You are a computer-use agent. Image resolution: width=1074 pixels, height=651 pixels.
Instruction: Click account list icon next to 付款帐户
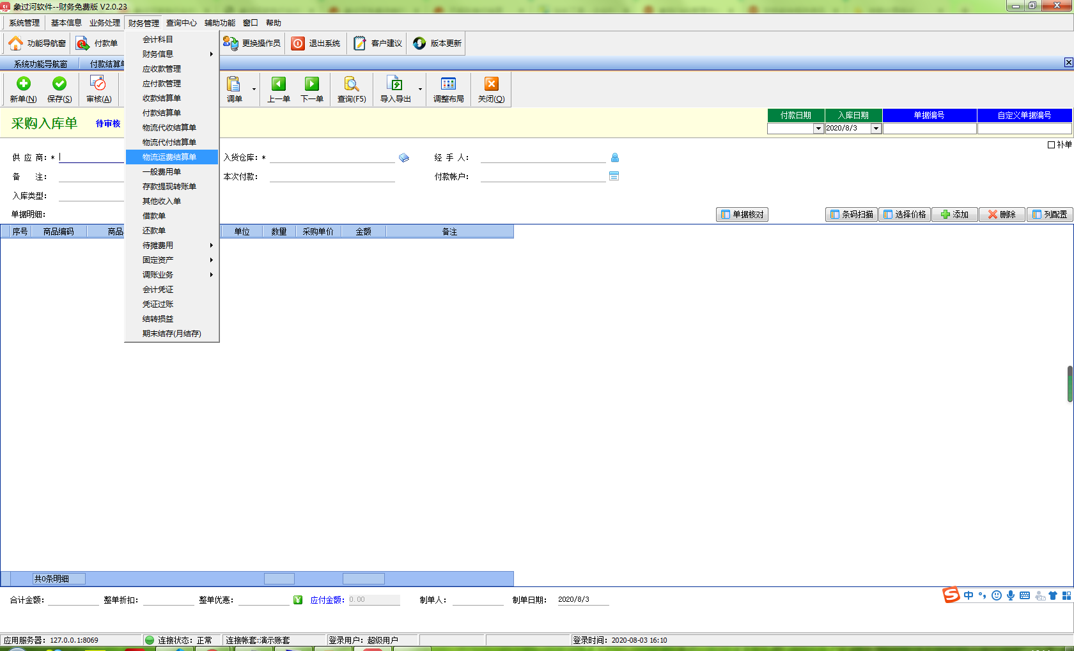click(614, 176)
